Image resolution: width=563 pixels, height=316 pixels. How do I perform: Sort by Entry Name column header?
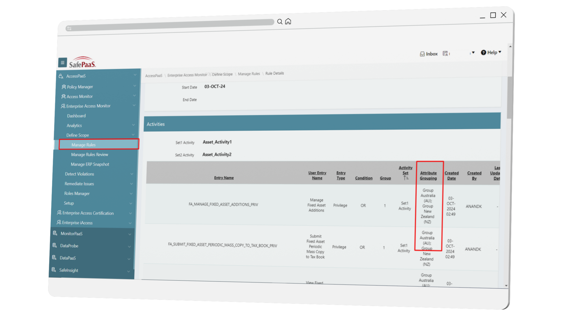tap(224, 178)
